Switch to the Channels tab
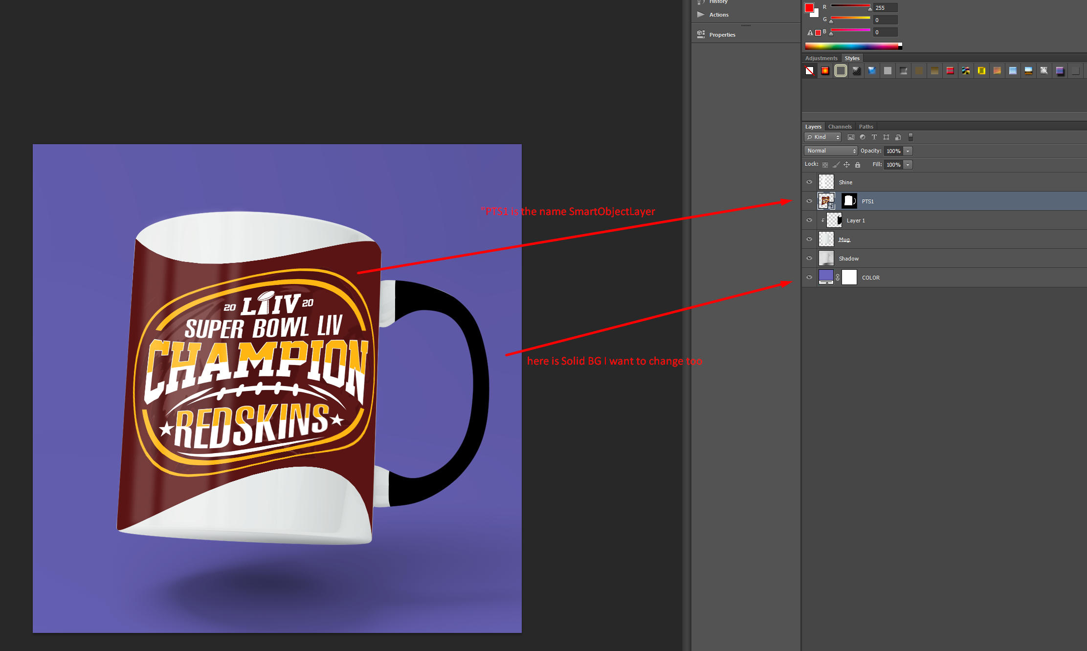This screenshot has width=1087, height=651. click(x=840, y=127)
